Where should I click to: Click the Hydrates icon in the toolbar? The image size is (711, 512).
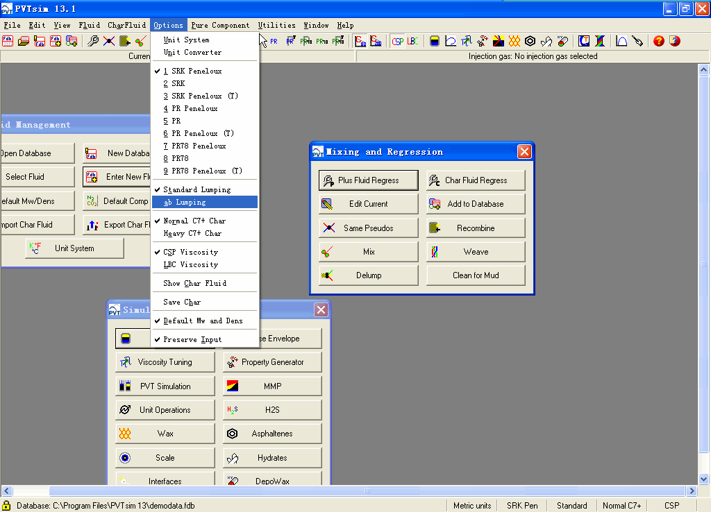click(546, 41)
